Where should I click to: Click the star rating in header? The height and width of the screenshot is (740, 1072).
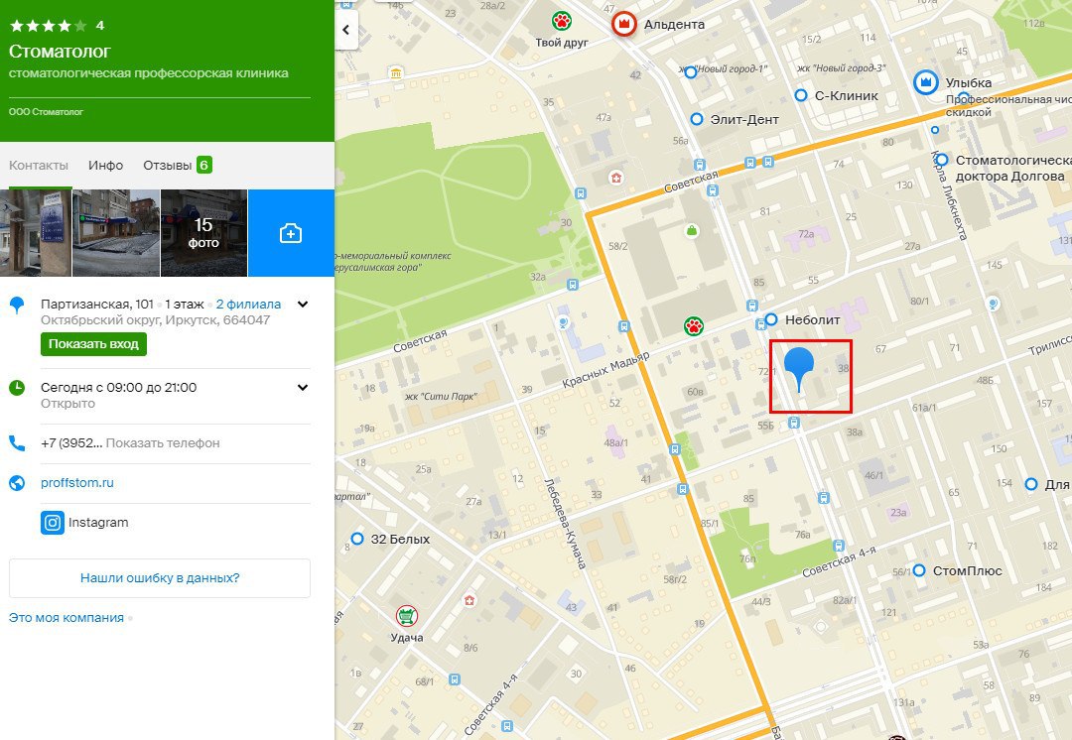(x=49, y=26)
